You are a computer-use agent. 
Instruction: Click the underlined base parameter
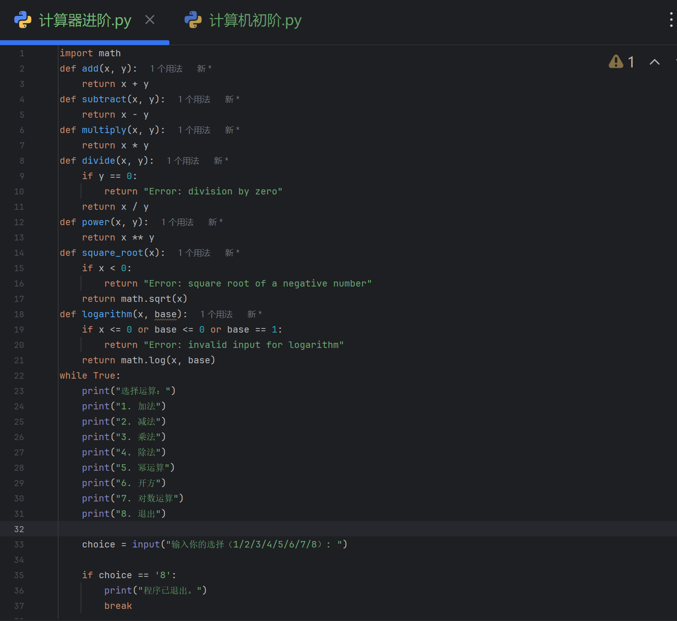click(x=166, y=314)
